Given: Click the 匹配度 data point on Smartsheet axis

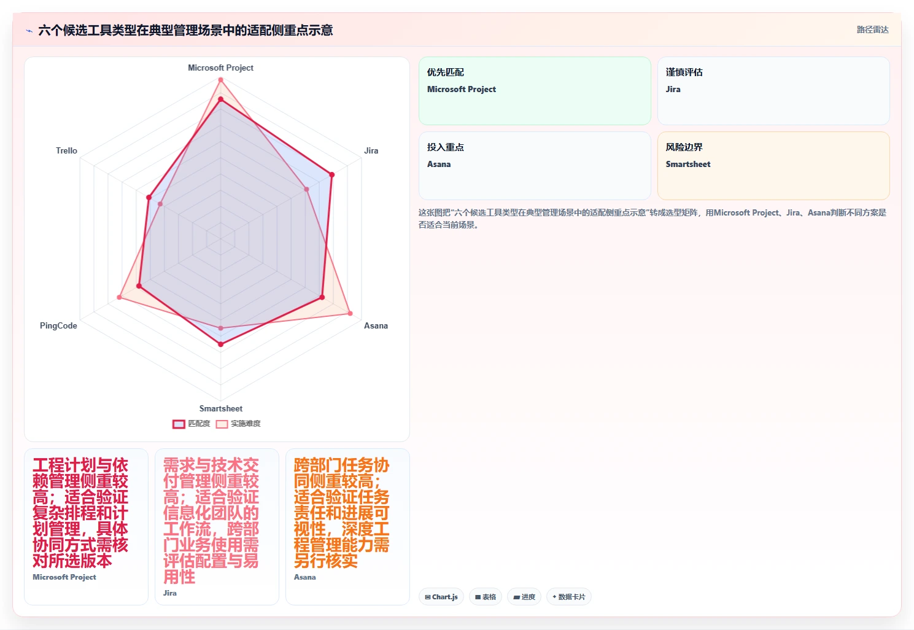Looking at the screenshot, I should pos(221,344).
